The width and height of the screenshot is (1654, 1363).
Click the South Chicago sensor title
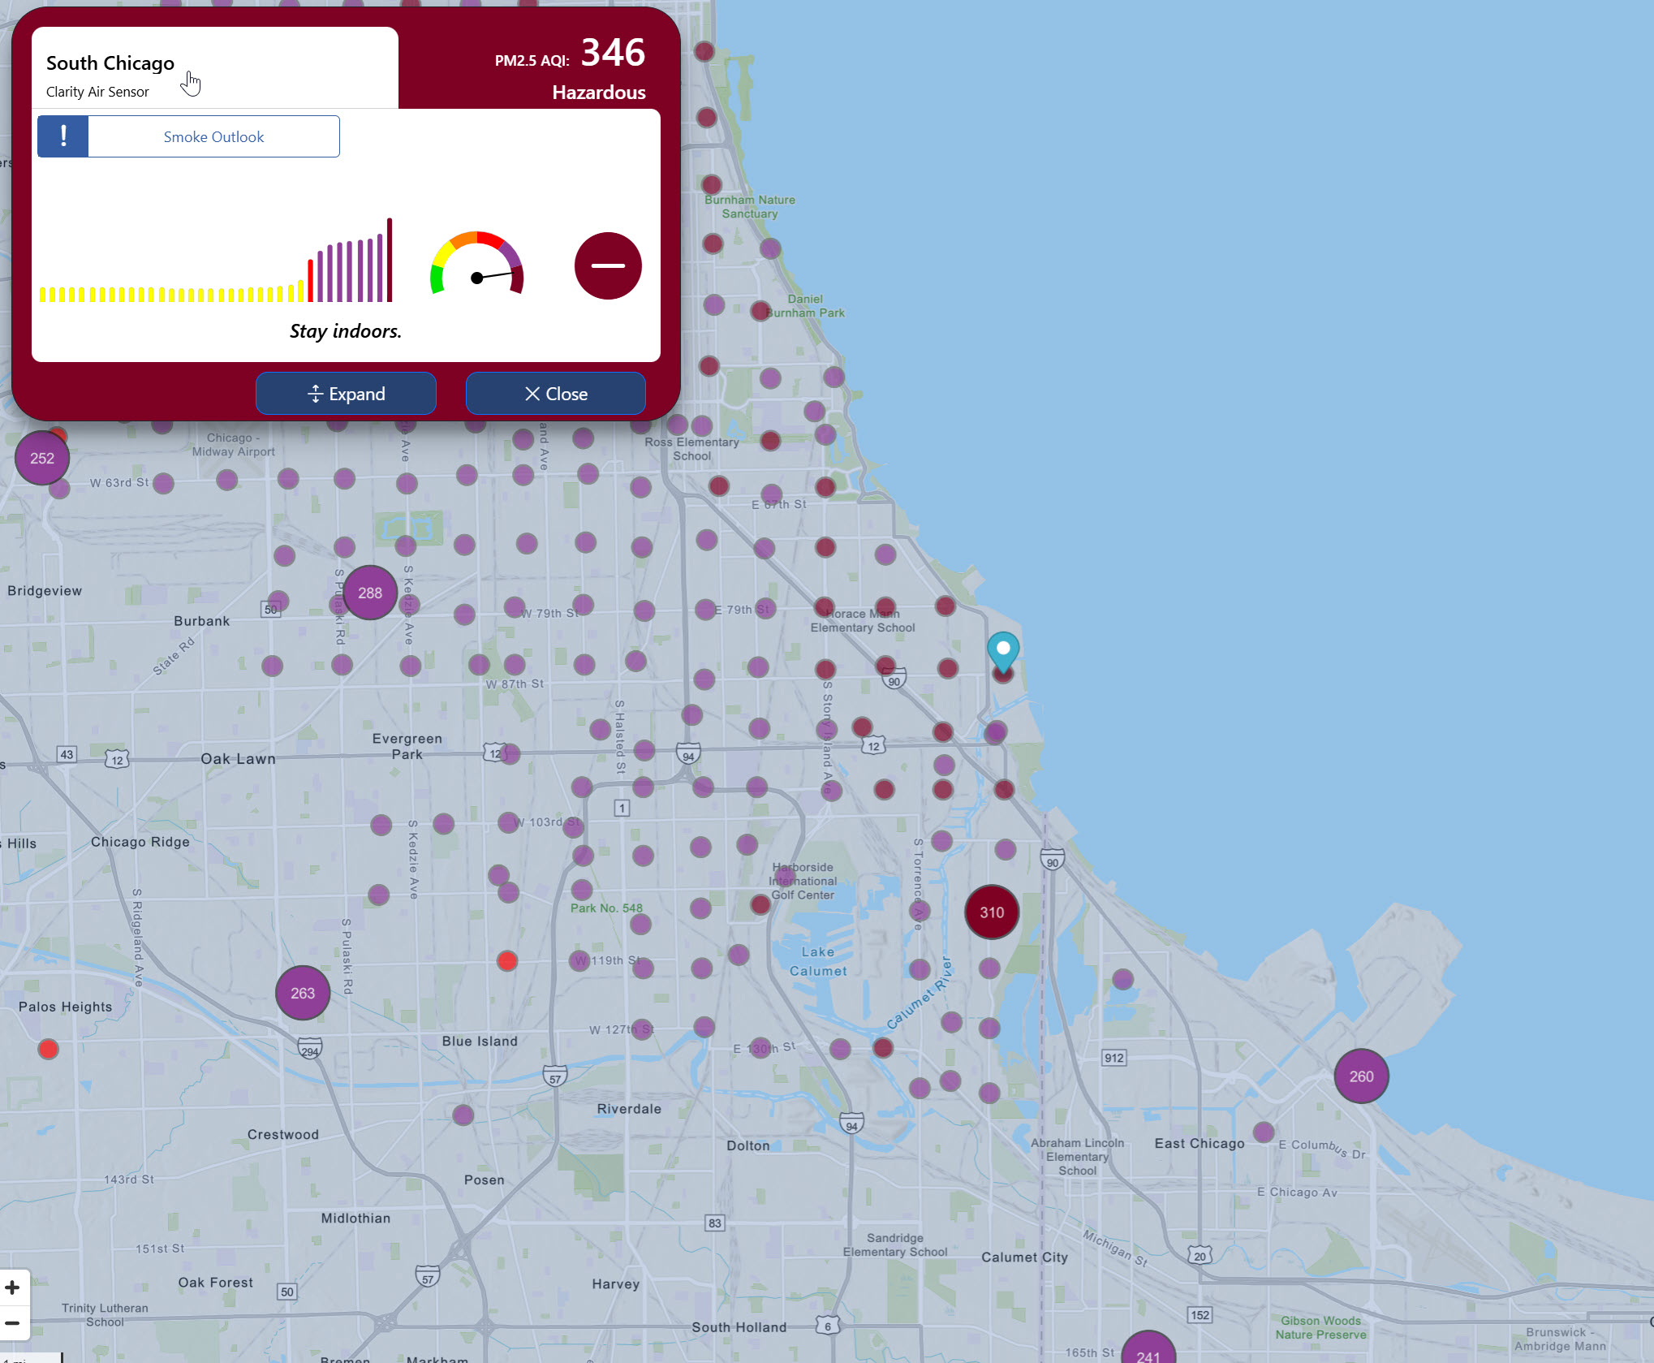coord(110,63)
